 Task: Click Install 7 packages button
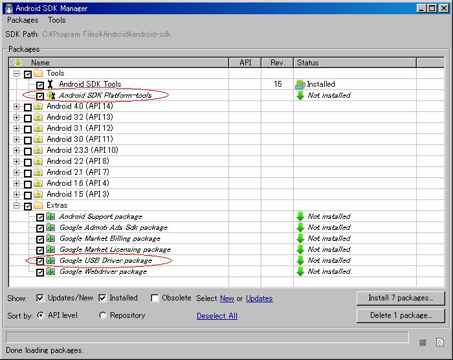(401, 298)
